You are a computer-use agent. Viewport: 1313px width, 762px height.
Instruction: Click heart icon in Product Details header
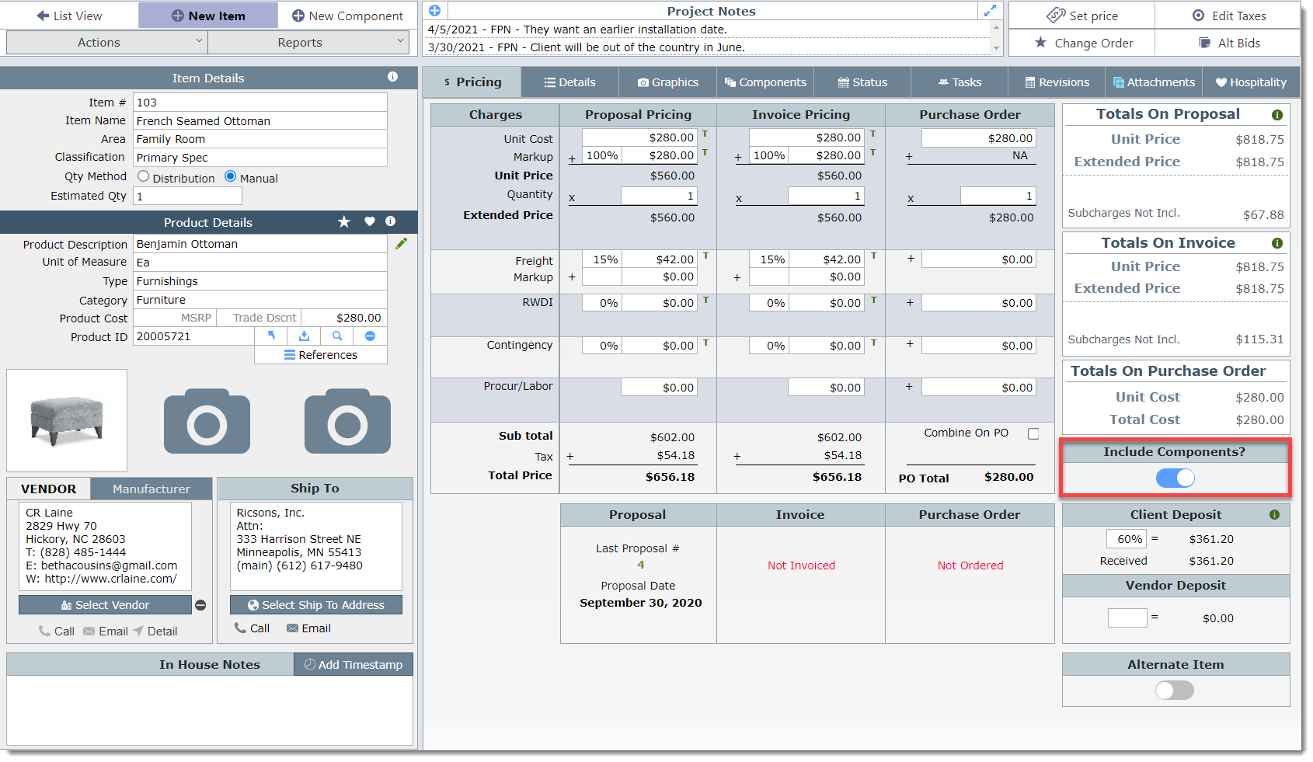click(370, 222)
